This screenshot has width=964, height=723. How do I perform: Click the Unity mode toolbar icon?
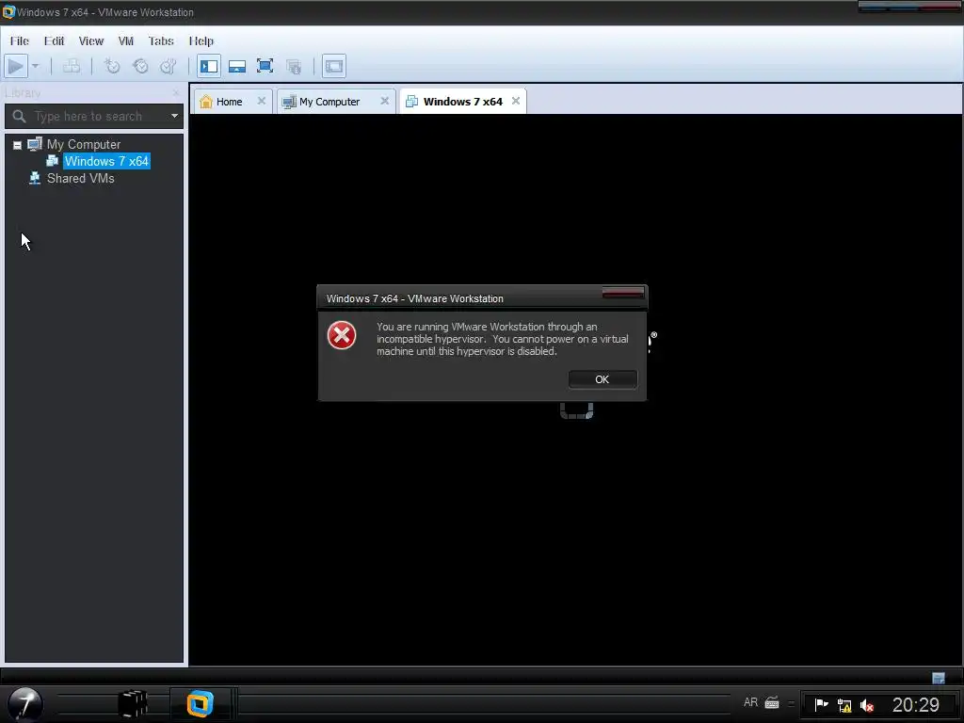294,66
